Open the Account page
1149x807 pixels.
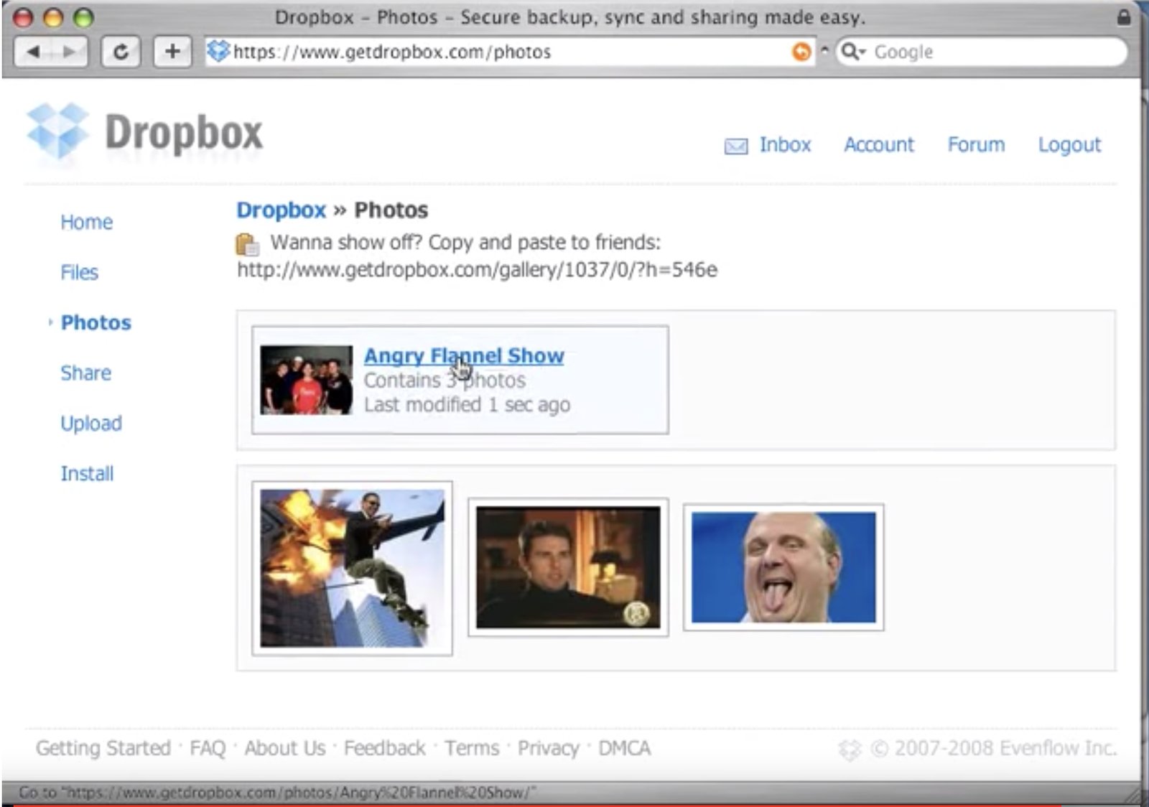click(x=879, y=145)
